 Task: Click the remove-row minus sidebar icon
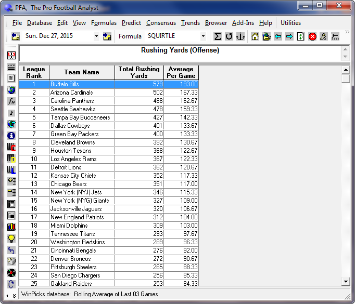click(11, 193)
